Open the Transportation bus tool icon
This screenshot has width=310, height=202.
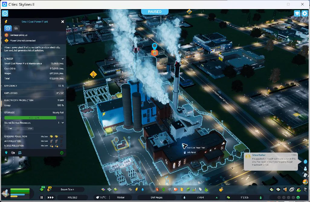(x=188, y=190)
